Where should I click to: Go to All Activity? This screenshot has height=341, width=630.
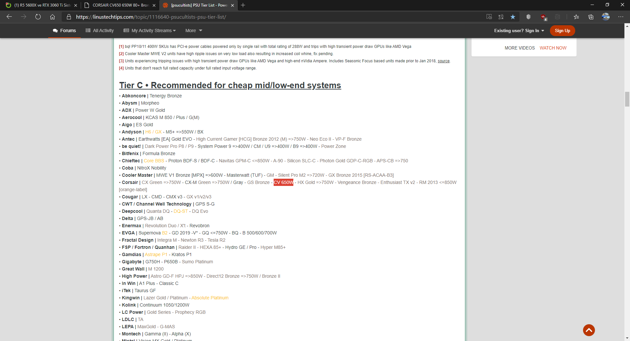coord(100,30)
